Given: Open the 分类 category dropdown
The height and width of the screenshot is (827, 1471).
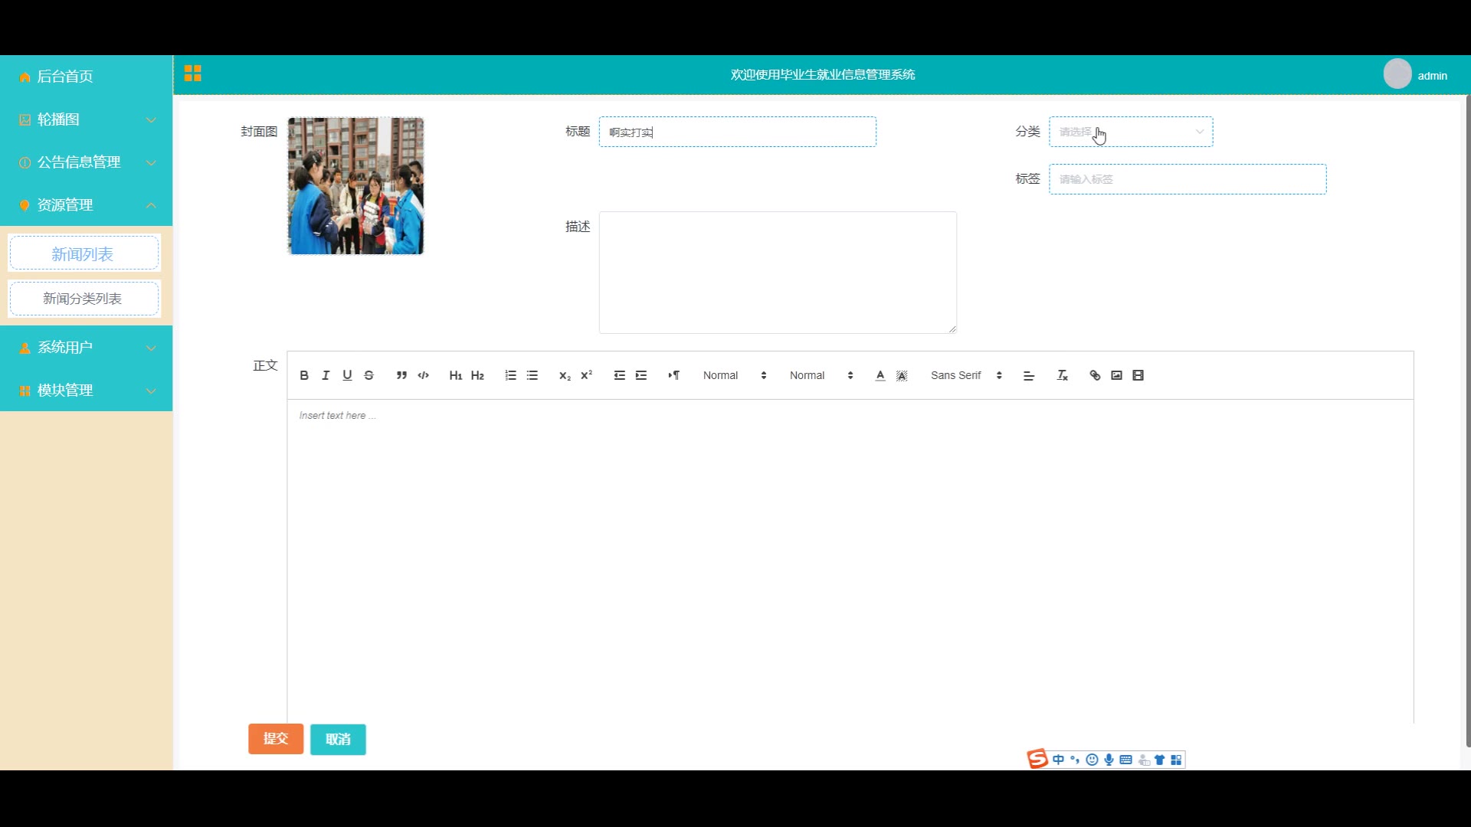Looking at the screenshot, I should (1130, 132).
